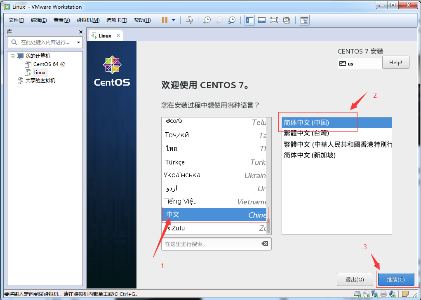Pause the virtual machine with the pause icon
421x300 pixels.
tap(165, 20)
